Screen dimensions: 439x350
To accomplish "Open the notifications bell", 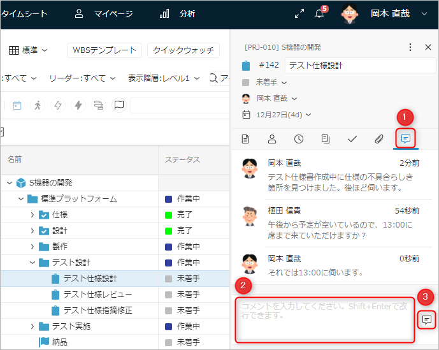I will coord(320,14).
